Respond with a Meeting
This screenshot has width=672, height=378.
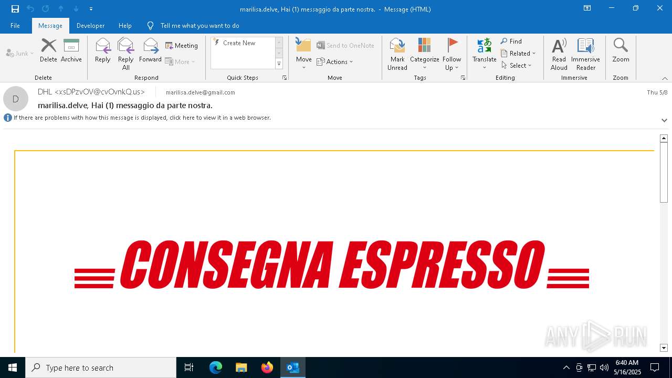point(182,46)
